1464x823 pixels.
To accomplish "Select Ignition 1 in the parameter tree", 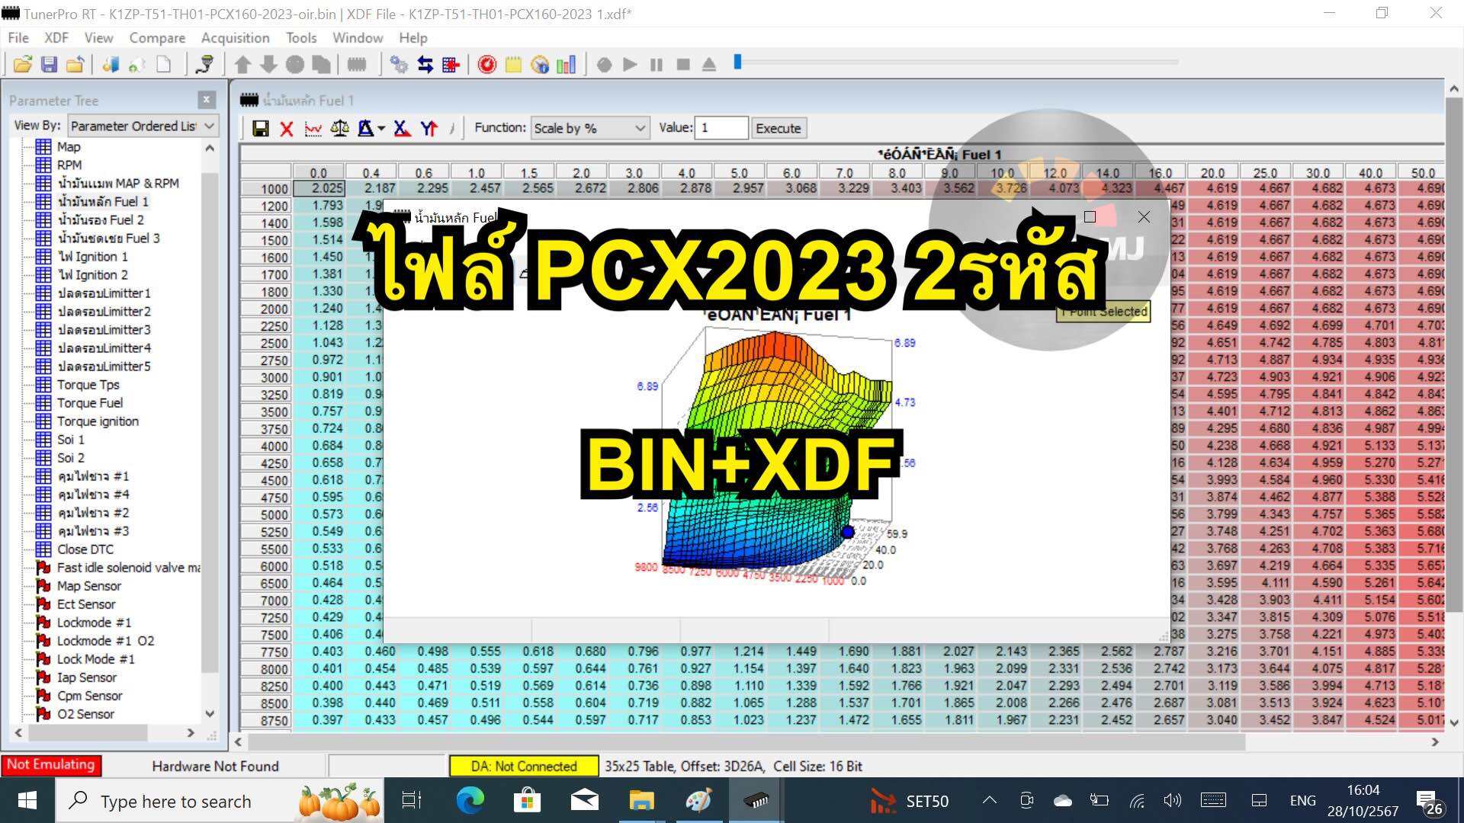I will pyautogui.click(x=92, y=256).
